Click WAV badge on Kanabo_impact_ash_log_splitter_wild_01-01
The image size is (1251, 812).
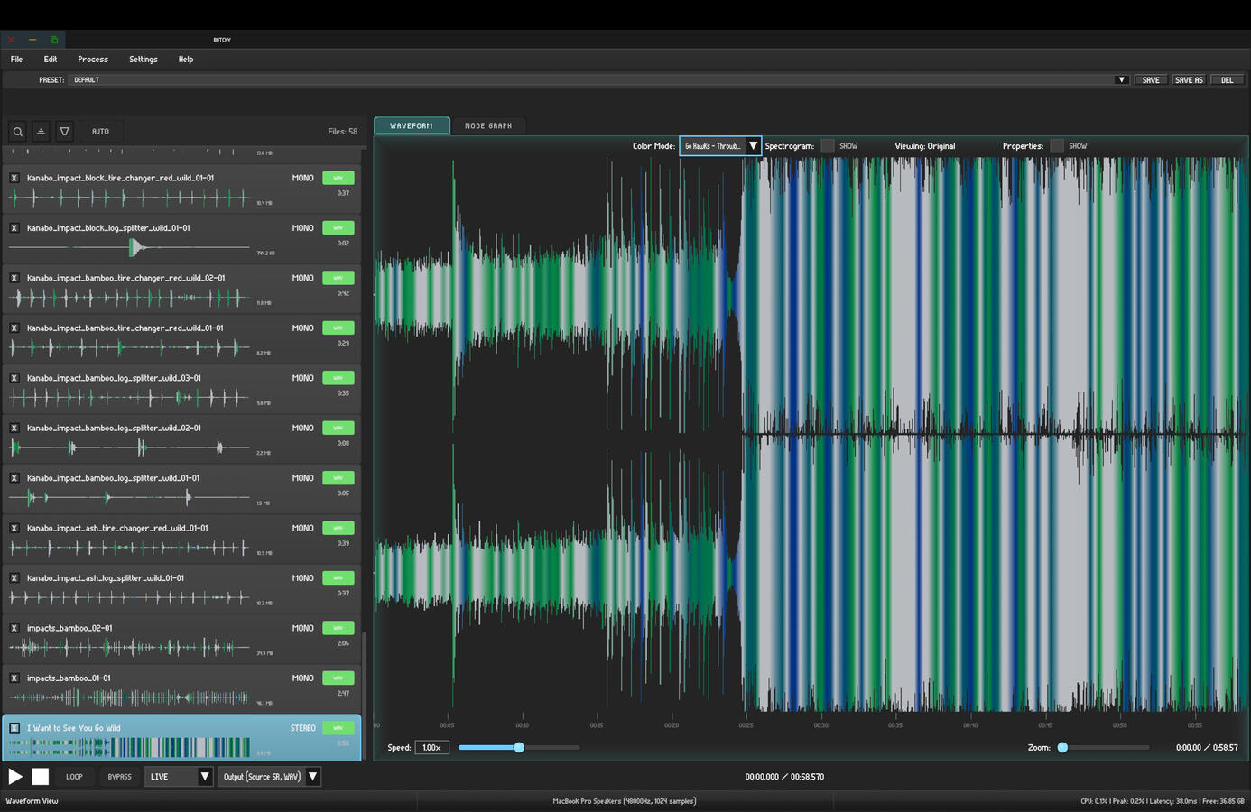tap(338, 578)
